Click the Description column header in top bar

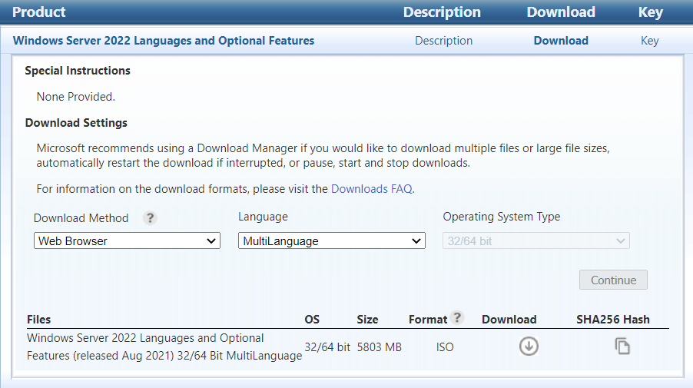pyautogui.click(x=442, y=12)
